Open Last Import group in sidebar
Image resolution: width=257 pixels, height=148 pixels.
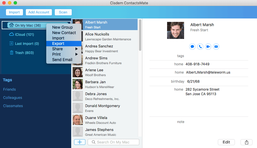click(x=24, y=44)
